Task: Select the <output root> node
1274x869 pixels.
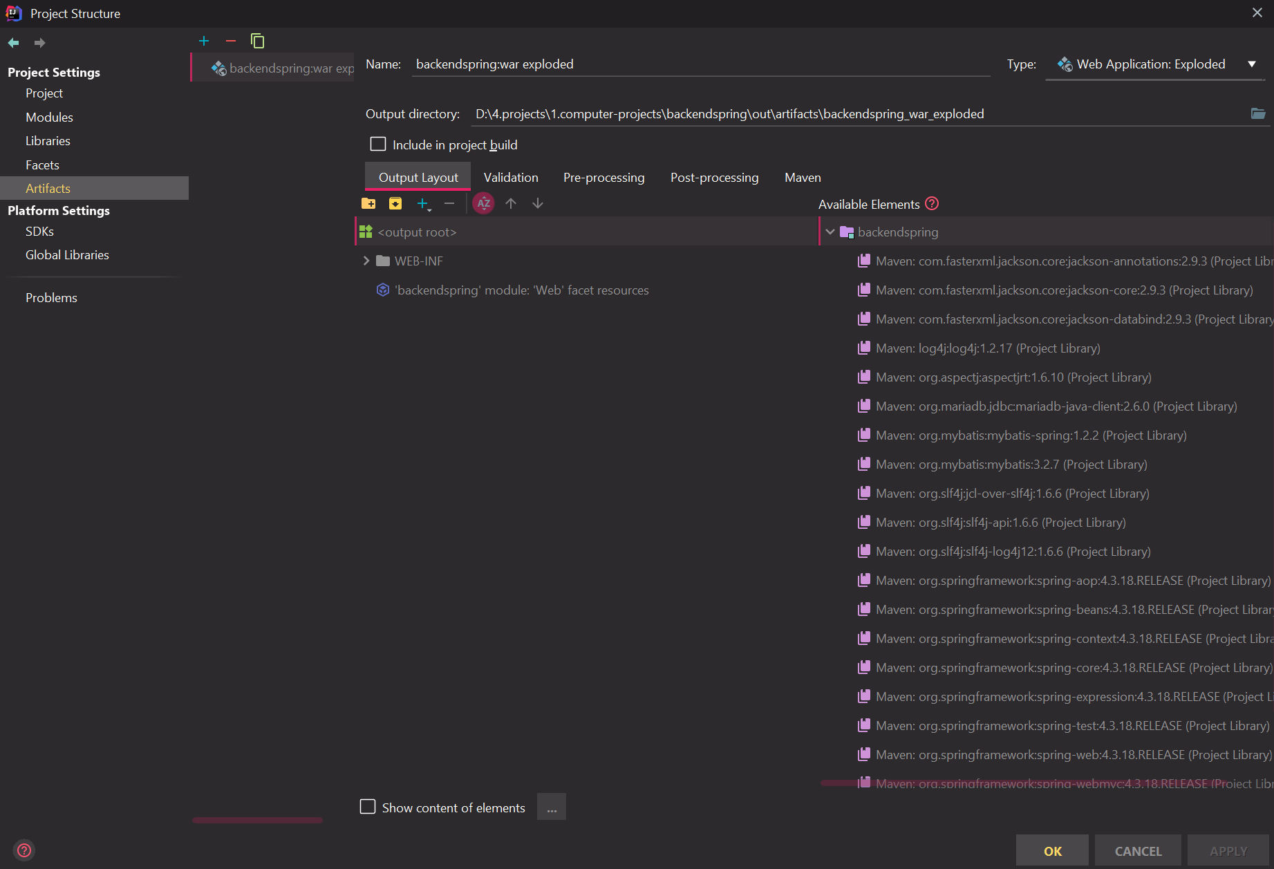Action: click(x=586, y=232)
